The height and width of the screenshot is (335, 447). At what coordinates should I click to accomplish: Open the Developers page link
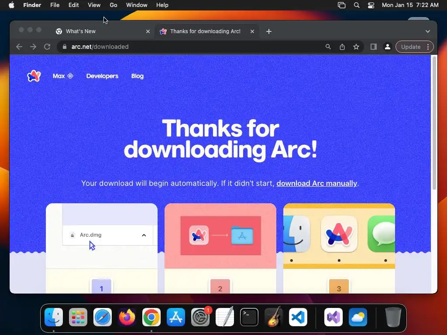click(102, 76)
